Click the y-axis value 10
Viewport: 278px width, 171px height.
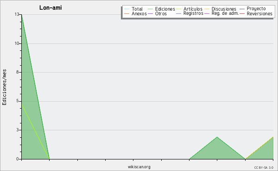click(17, 43)
